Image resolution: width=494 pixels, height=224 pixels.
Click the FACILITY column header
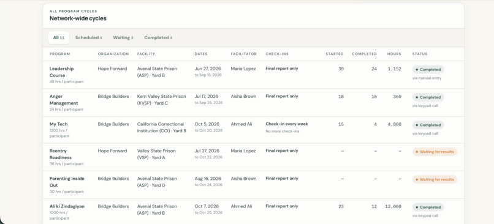tap(146, 54)
